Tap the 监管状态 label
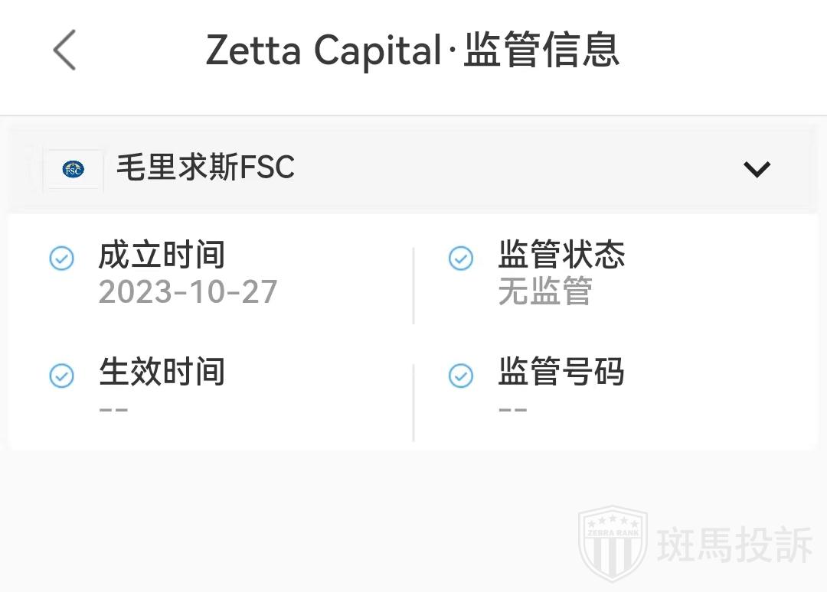Screen dimensions: 827x592 (561, 255)
